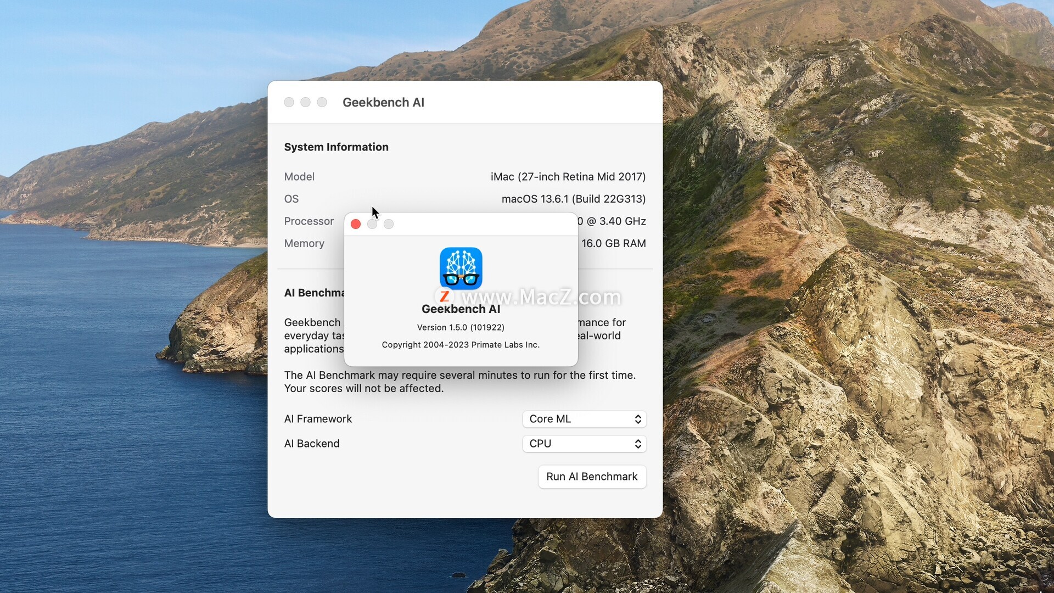This screenshot has width=1054, height=593.
Task: Click the 'Model' label
Action: tap(299, 177)
